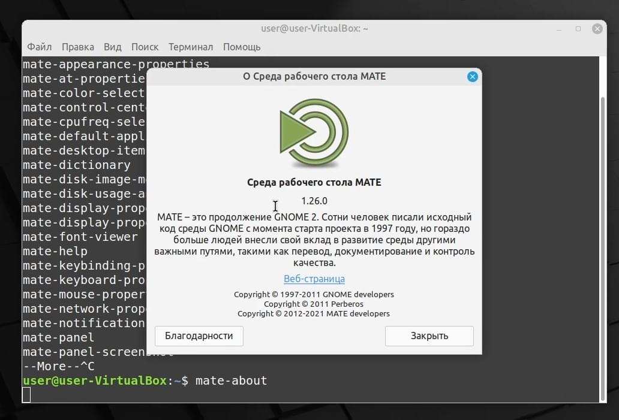The height and width of the screenshot is (420, 619).
Task: Click the heading Среда рабочего стола MATE
Action: pyautogui.click(x=314, y=182)
